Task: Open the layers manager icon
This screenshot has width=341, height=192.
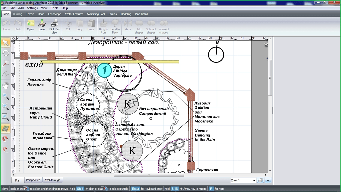Action: (x=260, y=180)
